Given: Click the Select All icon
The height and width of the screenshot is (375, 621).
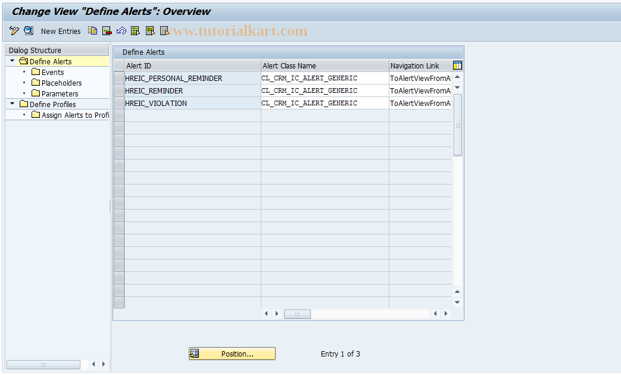Looking at the screenshot, I should click(135, 31).
